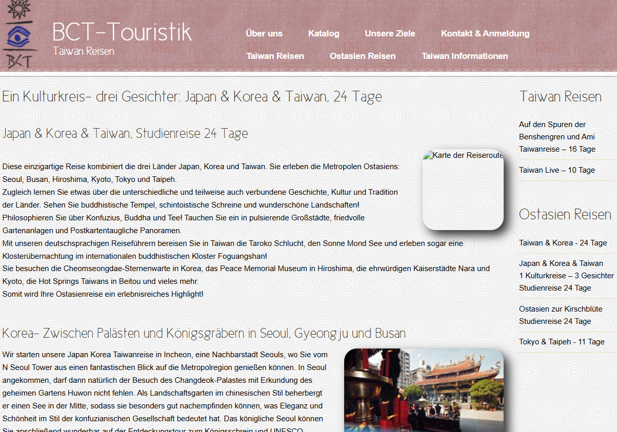Click the Korea– Zwischen Palästen section heading
This screenshot has height=432, width=617.
204,333
